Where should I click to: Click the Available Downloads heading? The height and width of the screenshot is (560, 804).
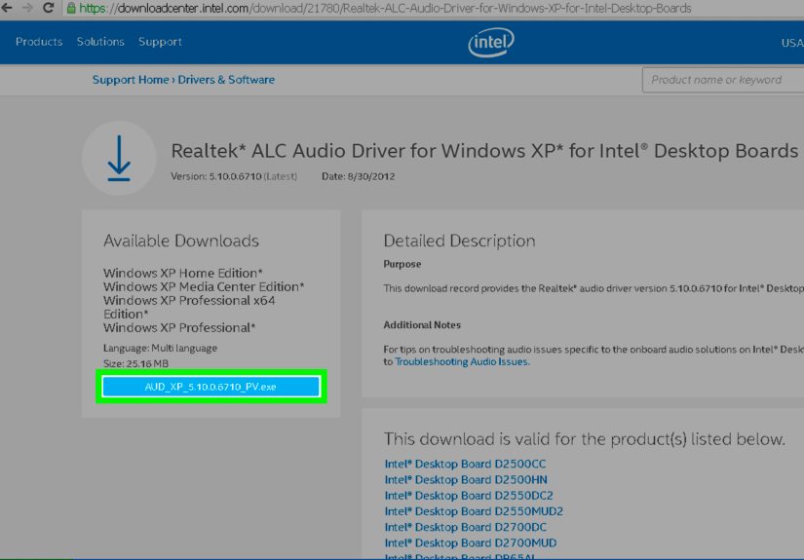[181, 241]
